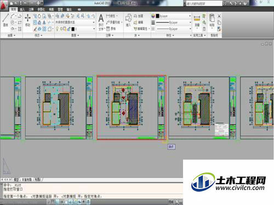Image resolution: width=274 pixels, height=205 pixels.
Task: Switch to the Insert ribbon tab
Action: pos(22,9)
